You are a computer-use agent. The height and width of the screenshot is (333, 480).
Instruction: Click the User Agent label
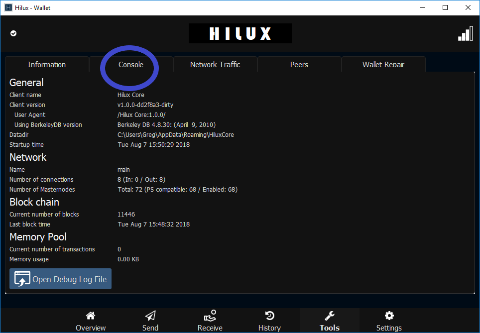click(x=30, y=115)
